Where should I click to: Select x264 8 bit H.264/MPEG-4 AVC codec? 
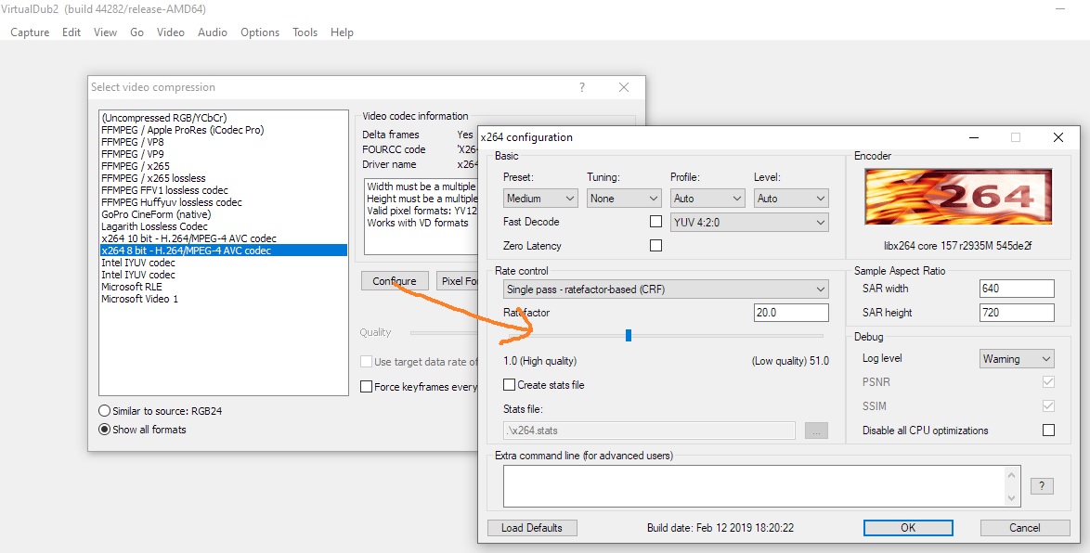point(223,251)
